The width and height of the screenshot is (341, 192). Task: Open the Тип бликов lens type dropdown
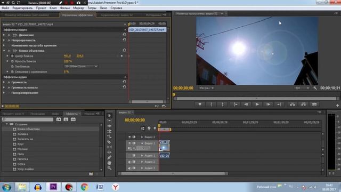(81, 66)
